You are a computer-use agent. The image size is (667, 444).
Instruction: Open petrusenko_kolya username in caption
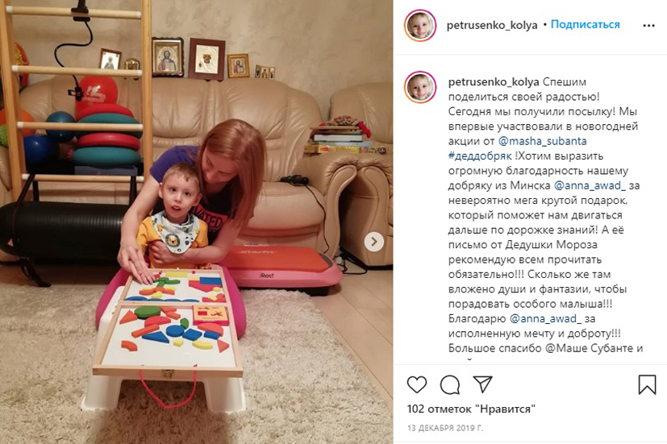point(494,82)
